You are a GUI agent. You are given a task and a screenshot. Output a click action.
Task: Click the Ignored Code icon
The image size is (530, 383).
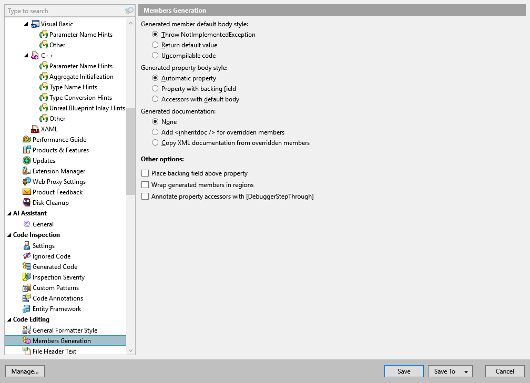pyautogui.click(x=27, y=256)
